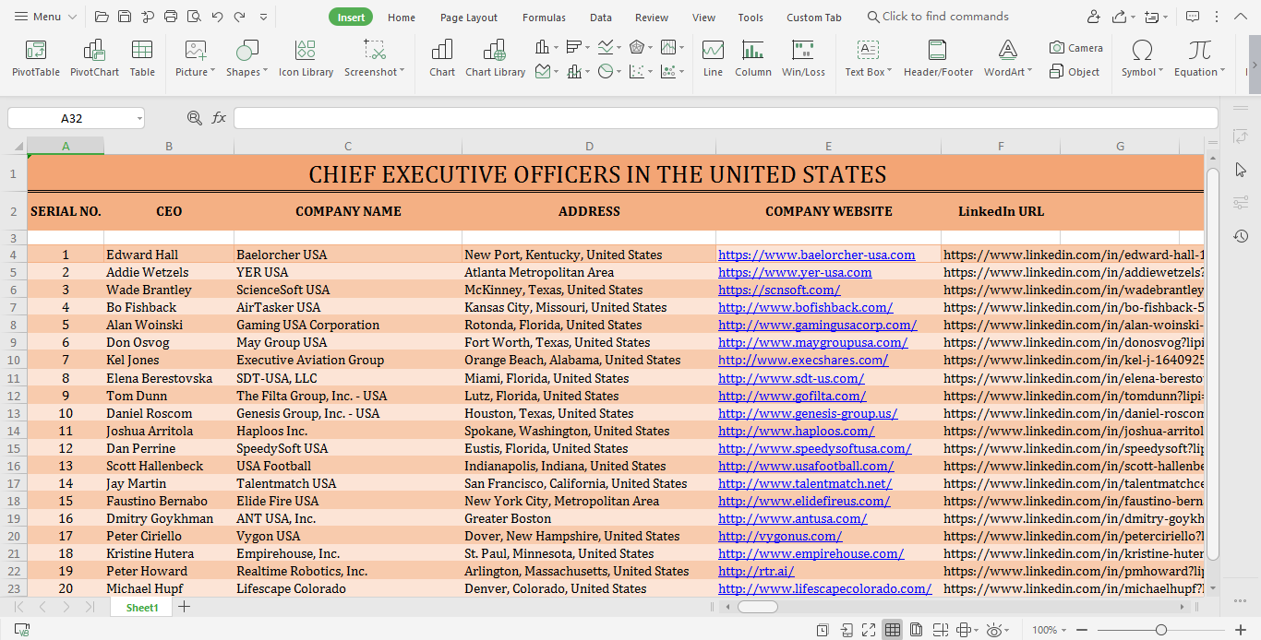Insert a Chart from the ribbon

442,58
